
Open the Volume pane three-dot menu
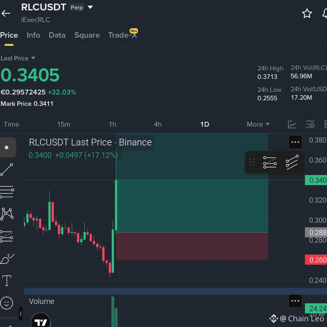point(295,301)
